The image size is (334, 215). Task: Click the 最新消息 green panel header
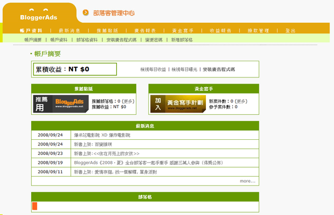point(145,126)
